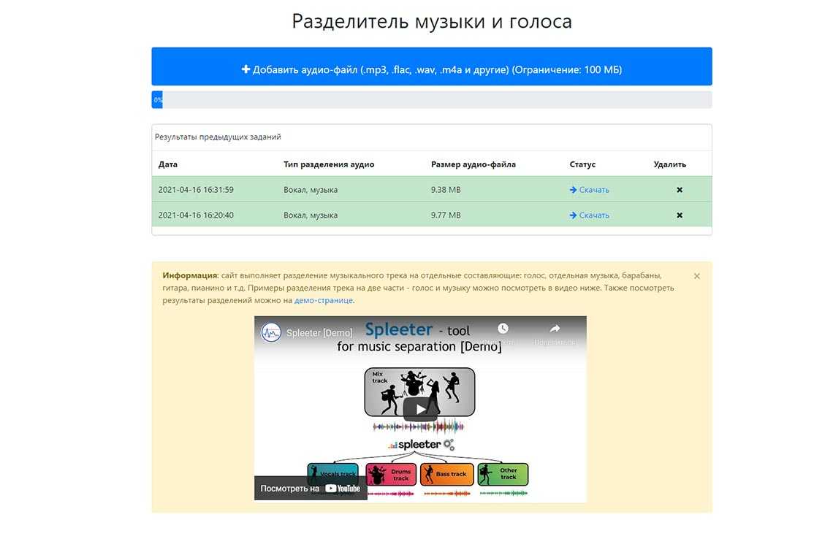Click the Watch Later clock icon
The height and width of the screenshot is (555, 833).
coord(503,329)
